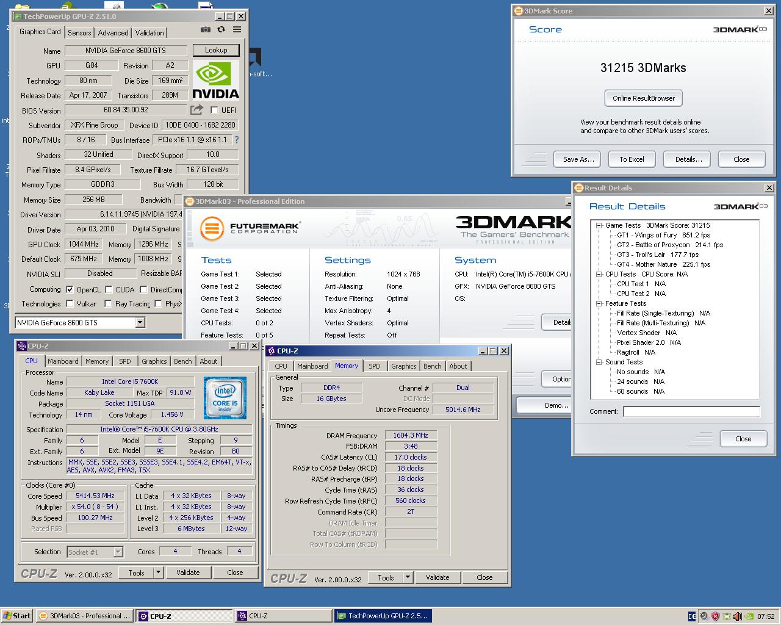Open the SPD tab in CPU-Z Memory window
Viewport: 781px width, 625px height.
(375, 366)
